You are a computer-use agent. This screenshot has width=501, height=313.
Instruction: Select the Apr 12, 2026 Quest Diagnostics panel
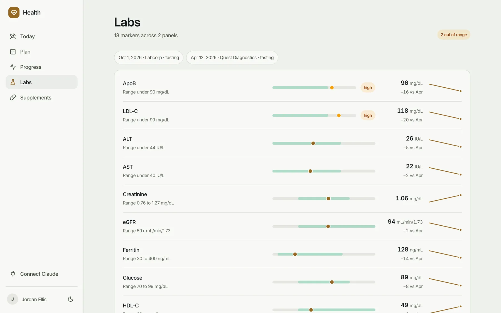(x=232, y=58)
